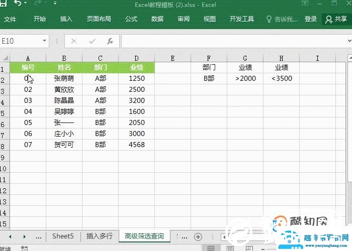Click the cell with value 4568

pyautogui.click(x=136, y=145)
